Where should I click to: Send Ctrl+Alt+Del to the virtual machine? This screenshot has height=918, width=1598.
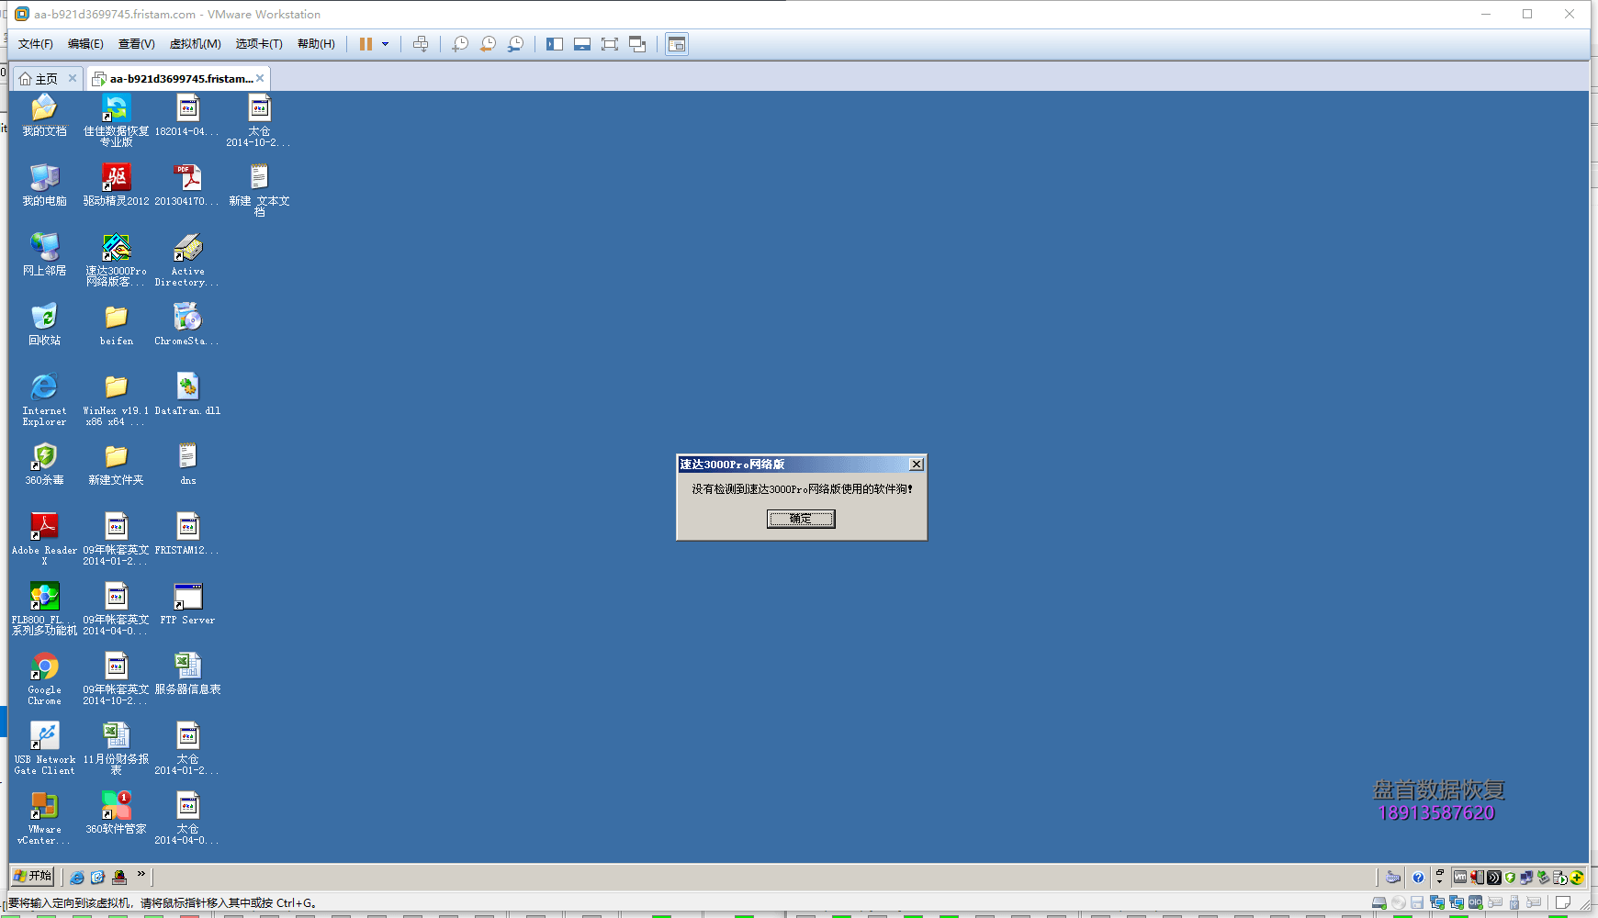(421, 44)
